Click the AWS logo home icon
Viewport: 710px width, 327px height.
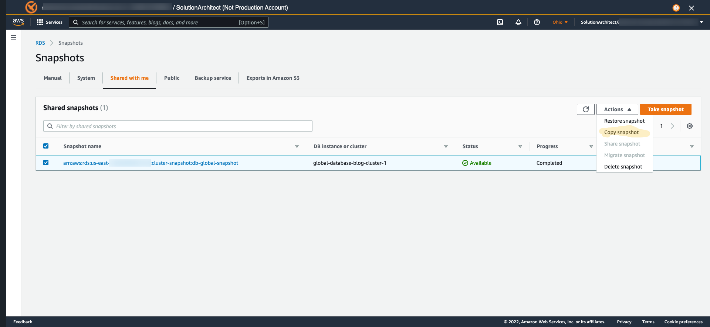(x=18, y=22)
